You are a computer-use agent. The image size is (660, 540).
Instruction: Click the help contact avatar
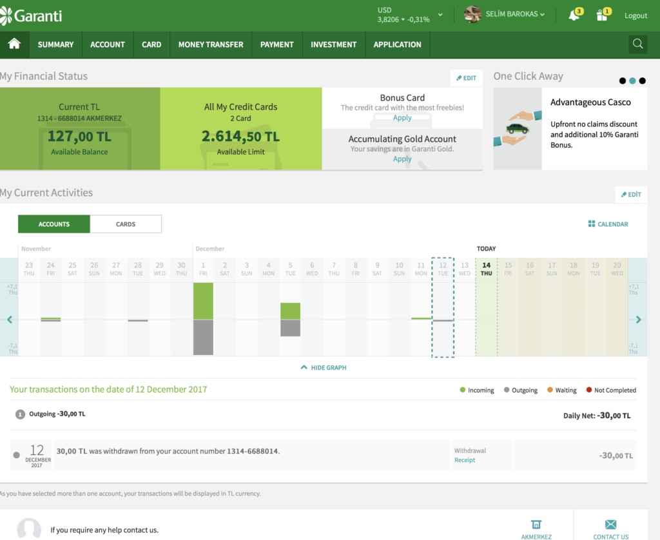29,528
